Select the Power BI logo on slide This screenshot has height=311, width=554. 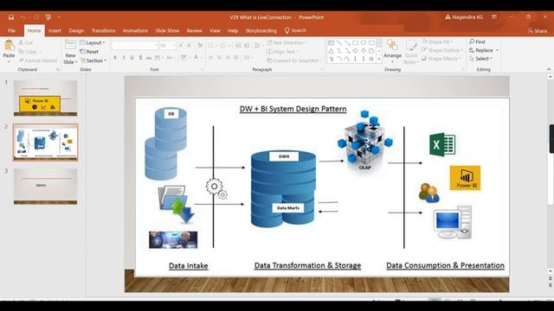click(465, 178)
